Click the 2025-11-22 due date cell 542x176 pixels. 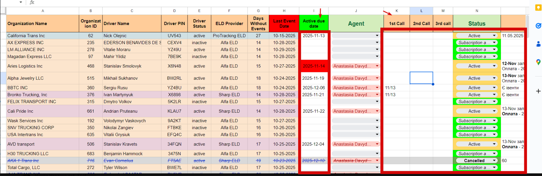[313, 111]
